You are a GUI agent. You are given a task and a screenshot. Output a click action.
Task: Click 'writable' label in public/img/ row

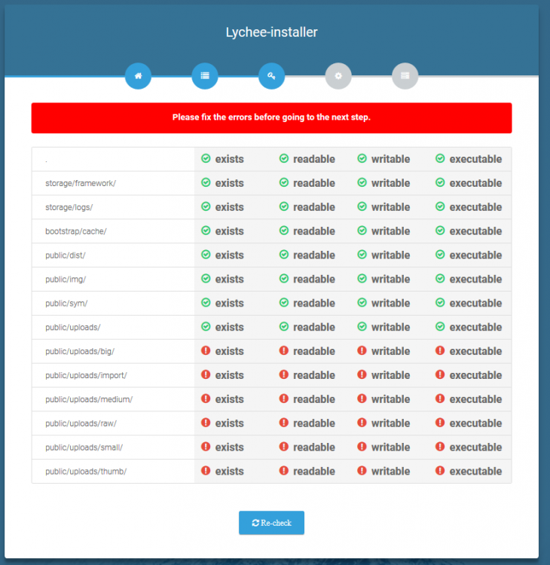click(391, 279)
